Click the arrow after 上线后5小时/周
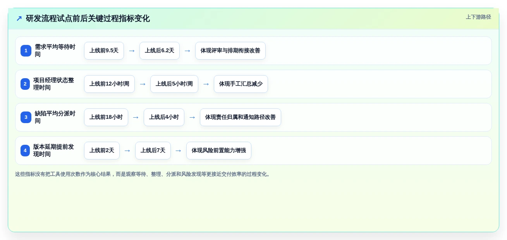This screenshot has height=240, width=507. (206, 84)
